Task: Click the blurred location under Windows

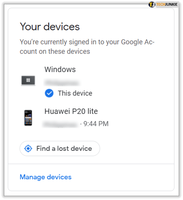Action: click(62, 83)
